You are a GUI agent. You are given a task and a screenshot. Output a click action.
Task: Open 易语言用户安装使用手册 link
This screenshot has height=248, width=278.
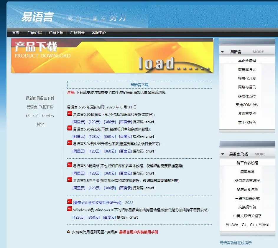pos(139,232)
